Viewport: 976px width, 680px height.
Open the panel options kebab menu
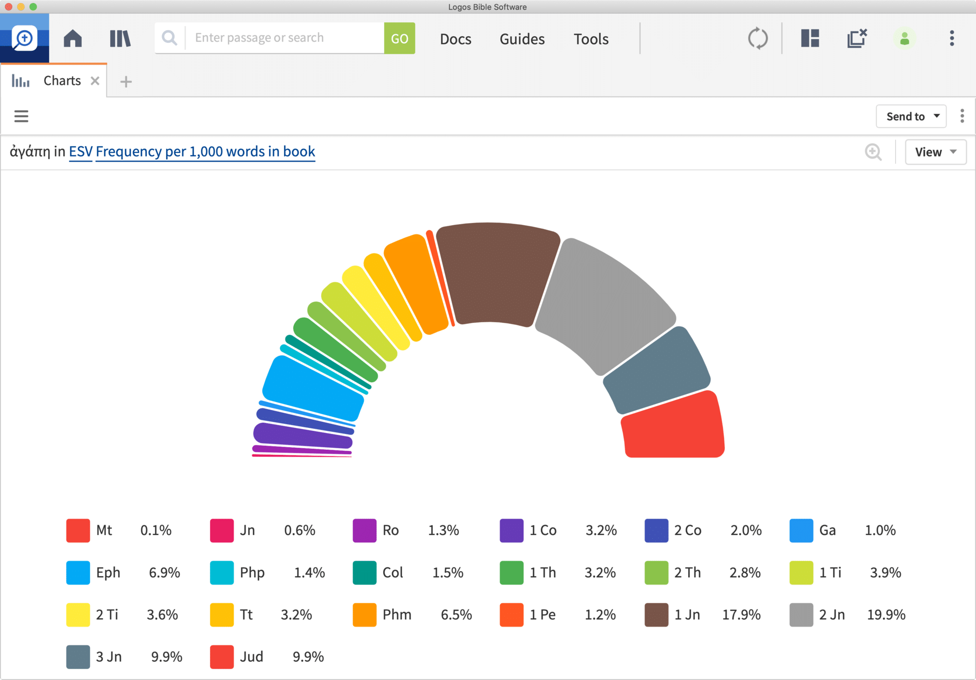coord(962,116)
